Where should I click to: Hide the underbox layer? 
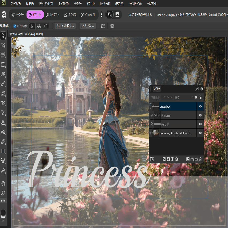click(x=200, y=106)
